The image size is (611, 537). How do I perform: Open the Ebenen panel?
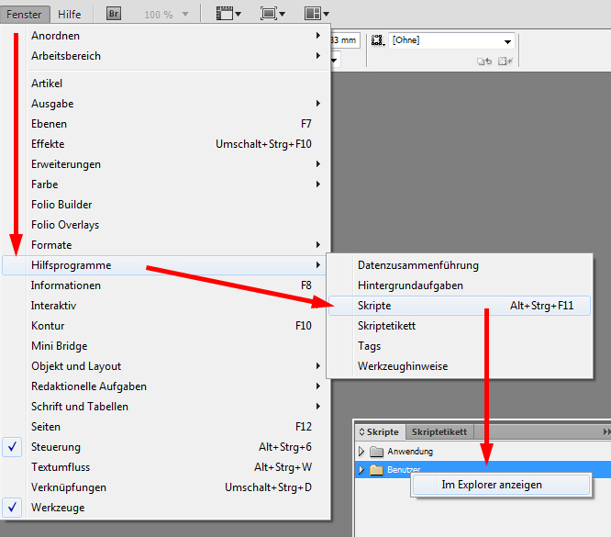[164, 124]
